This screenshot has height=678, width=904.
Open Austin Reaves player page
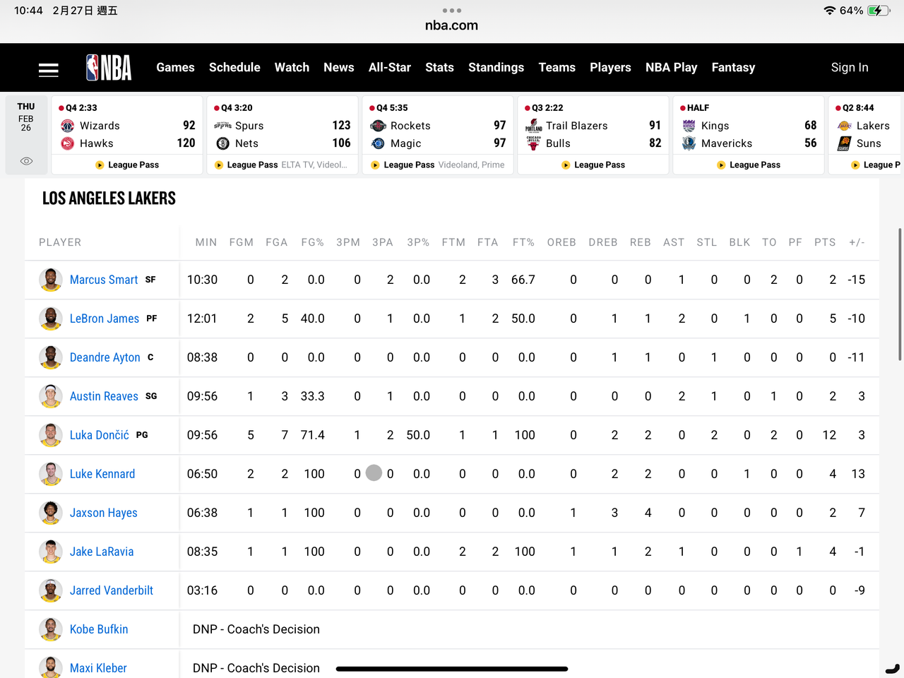click(104, 396)
